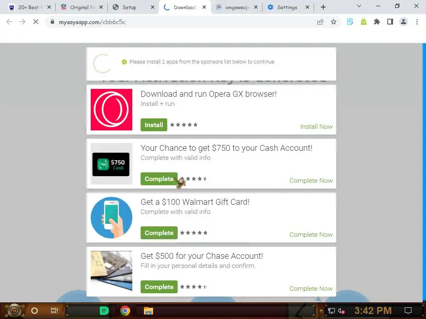
Task: Open network status tray icon
Action: click(x=332, y=311)
